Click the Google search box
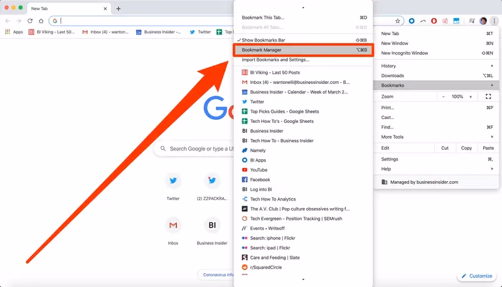502x287 pixels. [195, 149]
